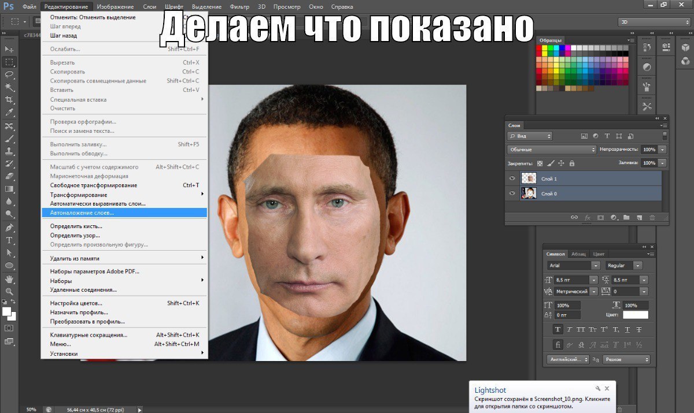The height and width of the screenshot is (413, 694).
Task: Click the foreground color swatch
Action: coord(7,311)
